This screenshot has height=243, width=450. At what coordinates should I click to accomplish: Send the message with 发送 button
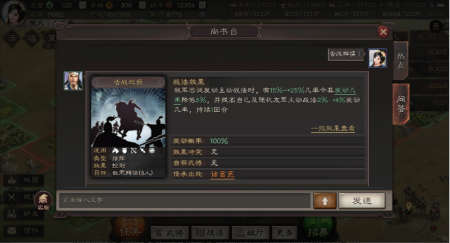(x=362, y=201)
